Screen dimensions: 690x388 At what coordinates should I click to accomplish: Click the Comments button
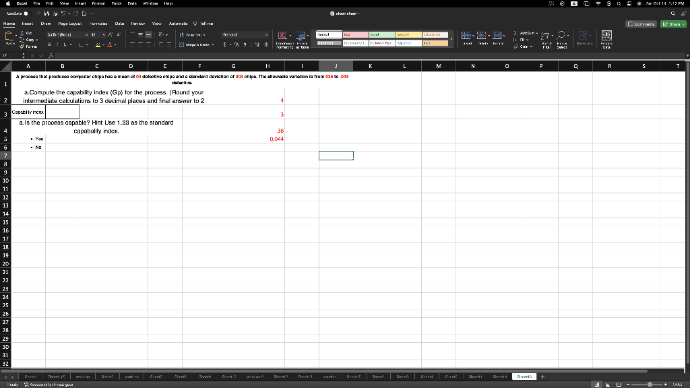point(641,24)
